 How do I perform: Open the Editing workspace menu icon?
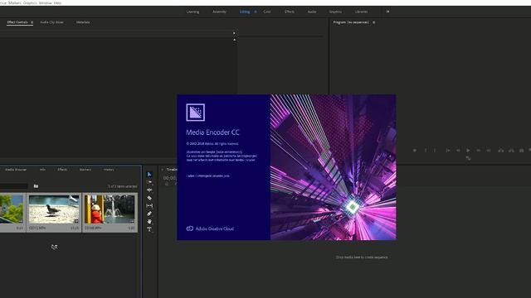click(x=256, y=12)
